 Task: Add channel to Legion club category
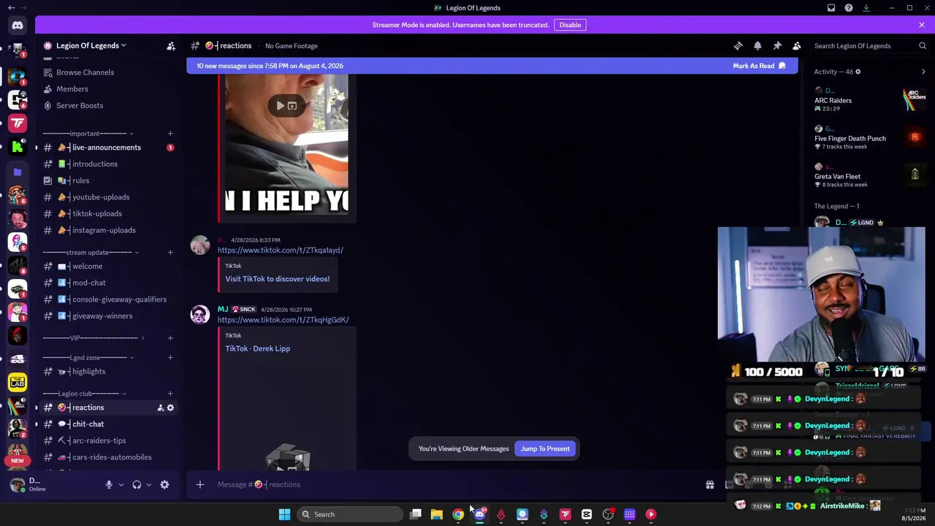[x=170, y=394]
